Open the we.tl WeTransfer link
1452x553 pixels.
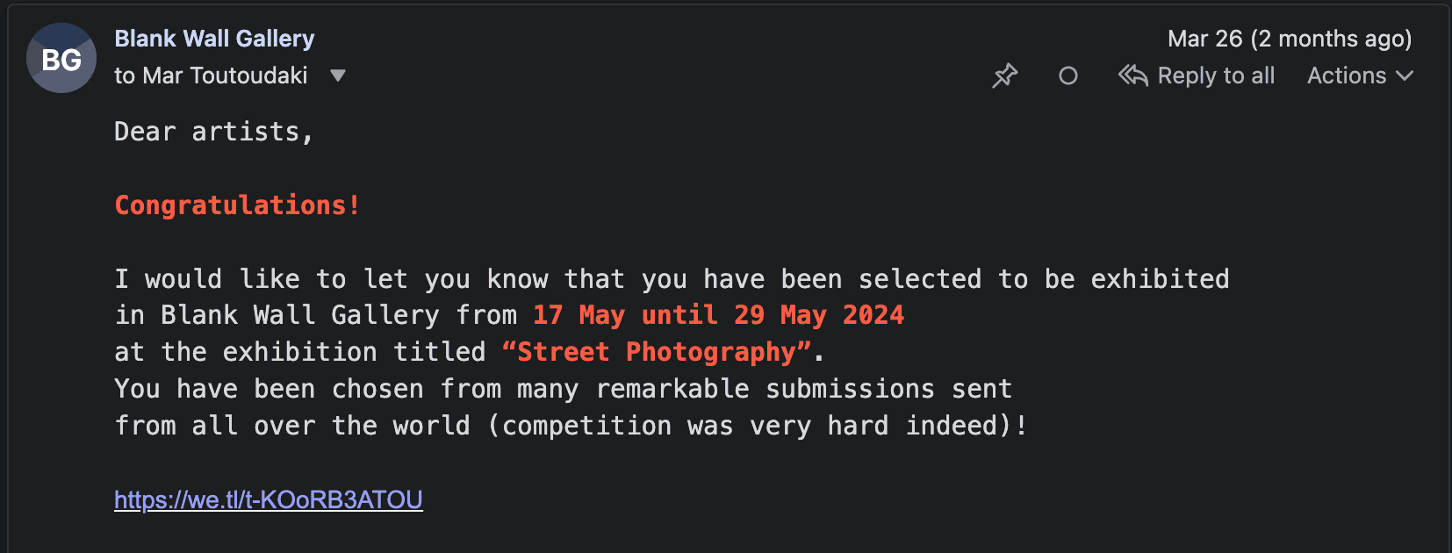click(x=268, y=499)
